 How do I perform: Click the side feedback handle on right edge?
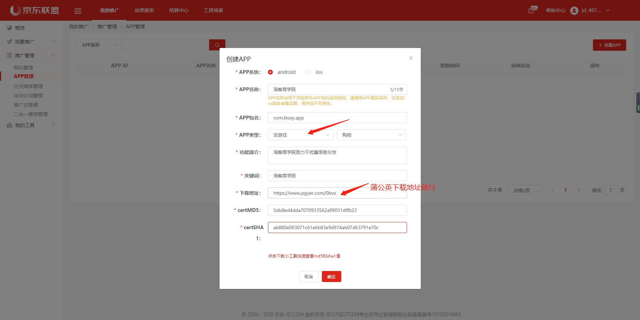(638, 103)
